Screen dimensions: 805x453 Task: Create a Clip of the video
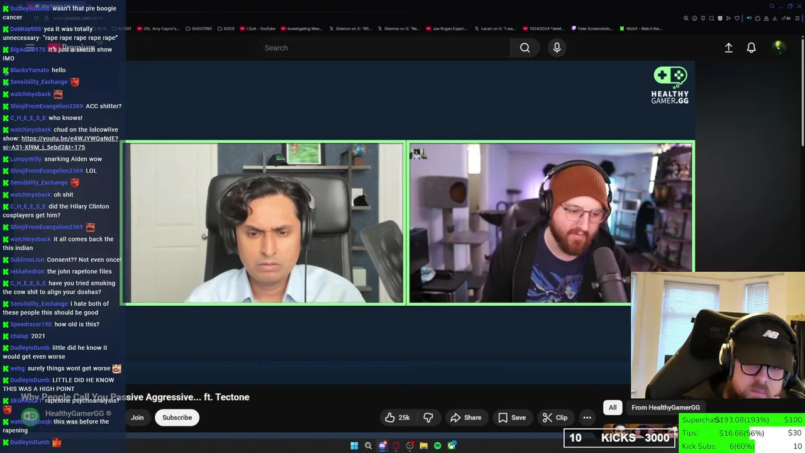point(555,418)
